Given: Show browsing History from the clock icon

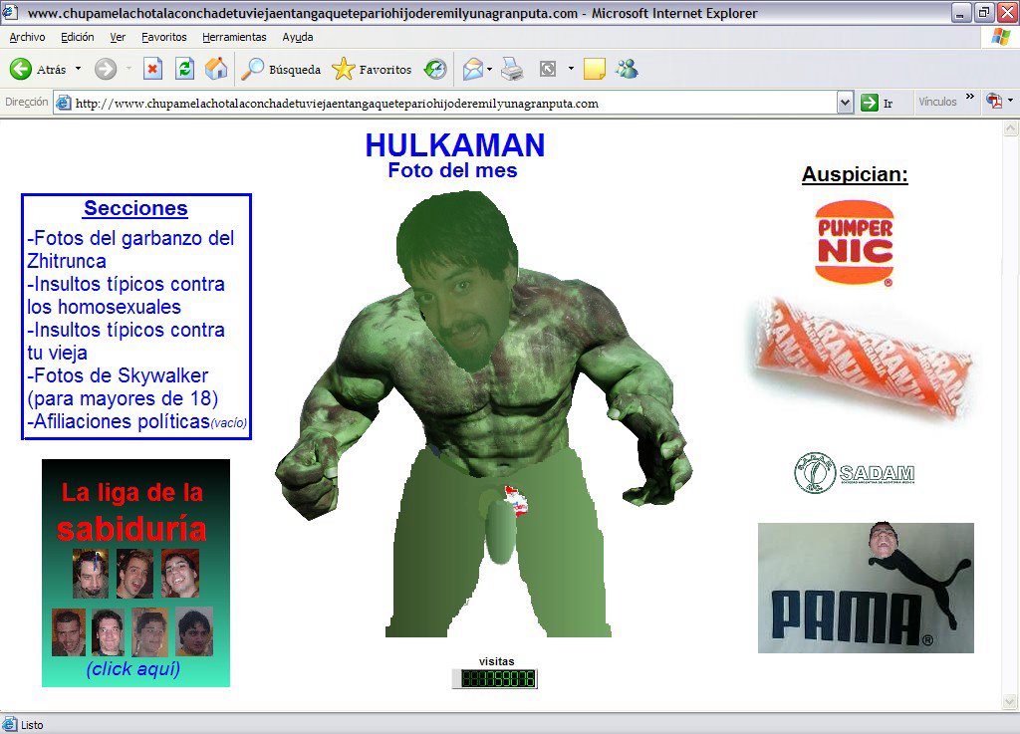Looking at the screenshot, I should (x=435, y=69).
